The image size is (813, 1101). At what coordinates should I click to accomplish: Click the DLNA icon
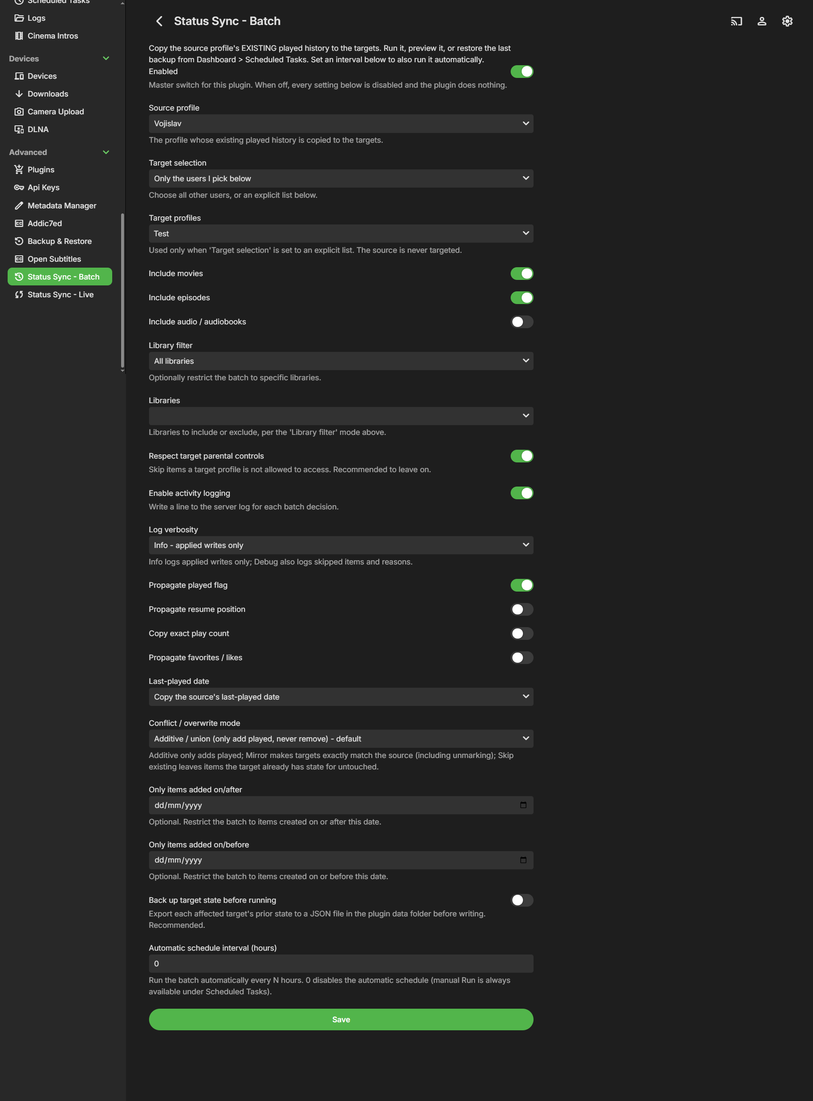(x=19, y=130)
